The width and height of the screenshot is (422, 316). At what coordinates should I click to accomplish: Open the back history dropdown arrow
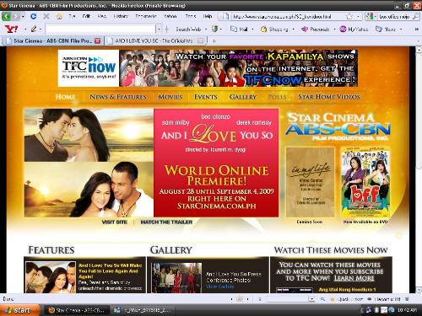[23, 17]
